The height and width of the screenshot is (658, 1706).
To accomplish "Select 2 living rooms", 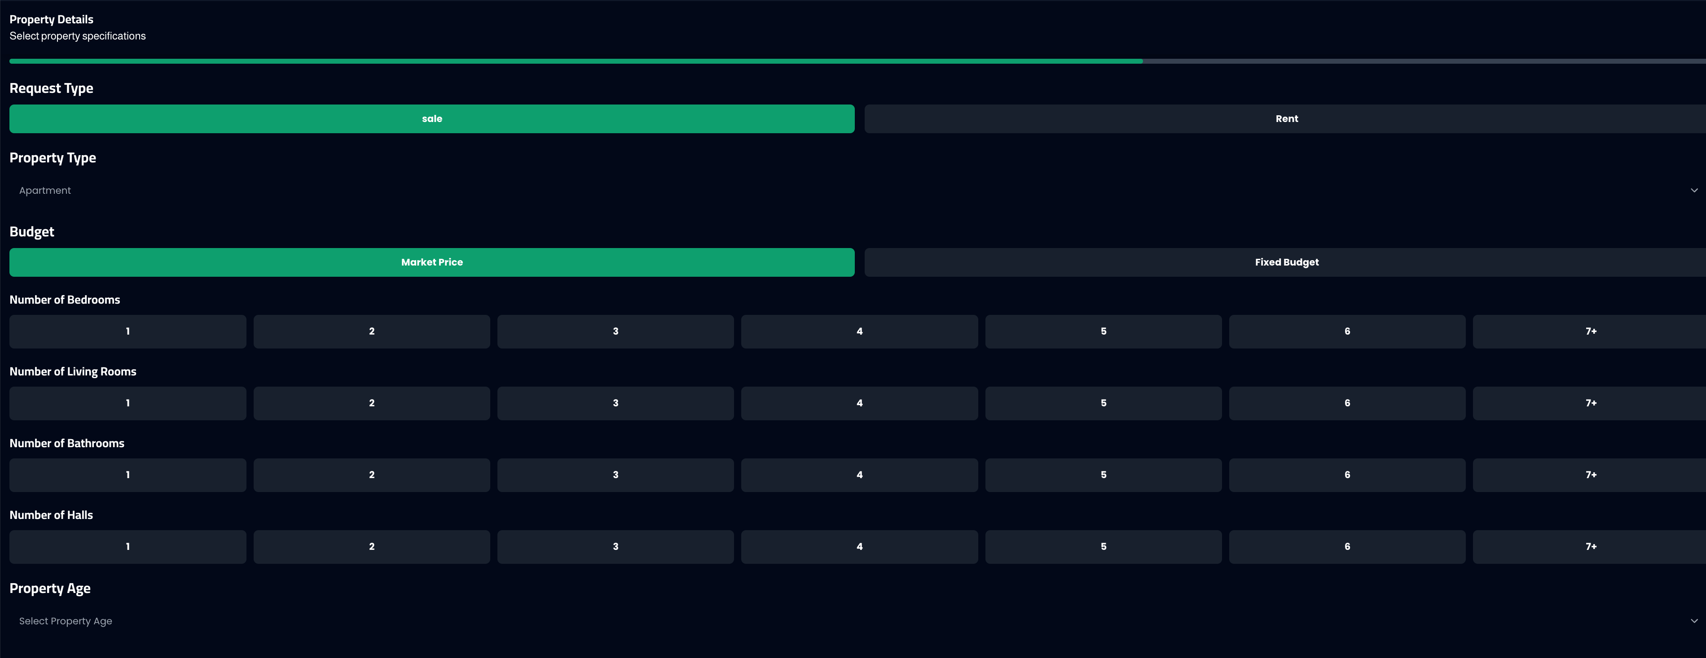I will pyautogui.click(x=372, y=403).
